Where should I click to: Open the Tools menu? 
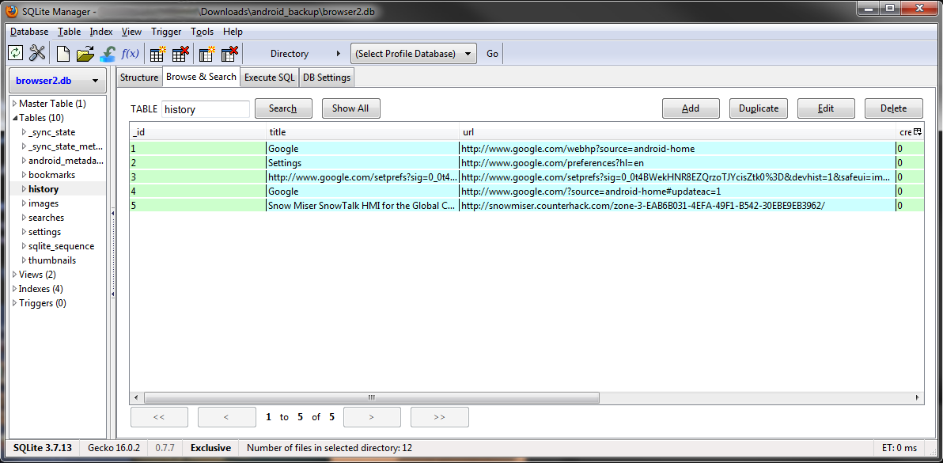point(202,32)
